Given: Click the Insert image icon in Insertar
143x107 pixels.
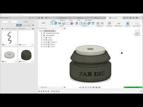Looking at the screenshot, I should [x=128, y=23].
